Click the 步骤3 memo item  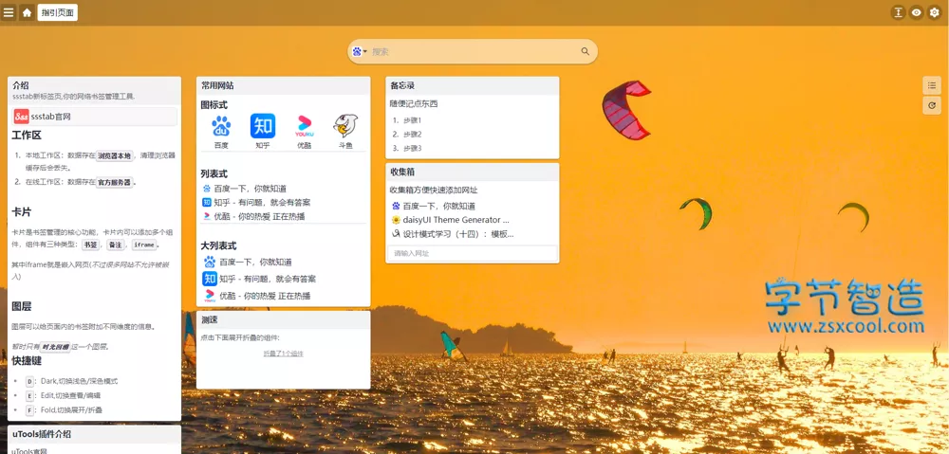point(412,148)
